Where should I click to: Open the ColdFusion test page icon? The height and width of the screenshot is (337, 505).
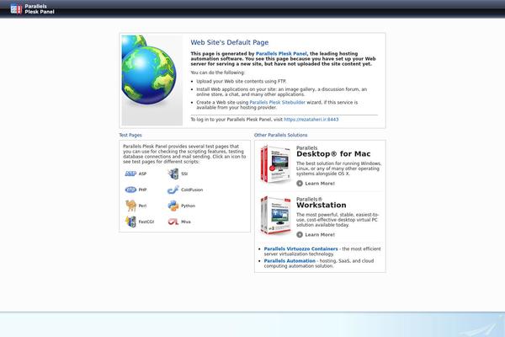click(x=173, y=190)
